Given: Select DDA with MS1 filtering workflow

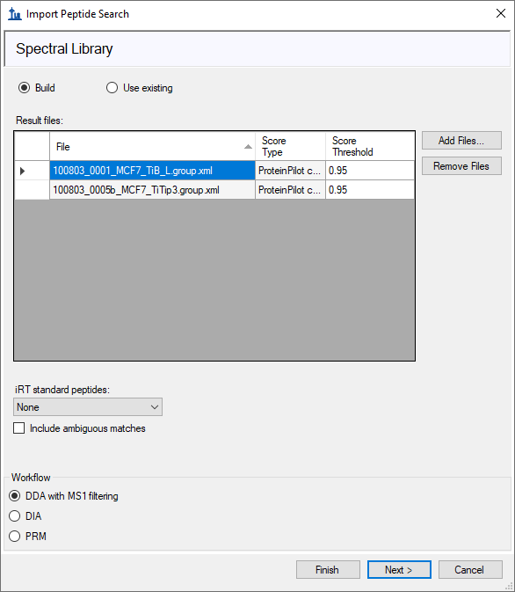Looking at the screenshot, I should click(x=15, y=496).
